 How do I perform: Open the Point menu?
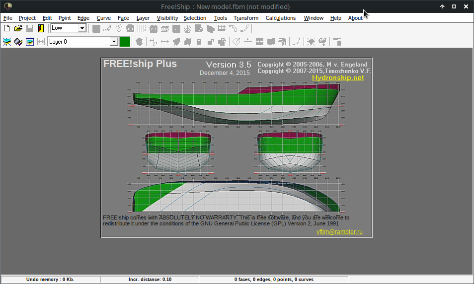[x=65, y=18]
